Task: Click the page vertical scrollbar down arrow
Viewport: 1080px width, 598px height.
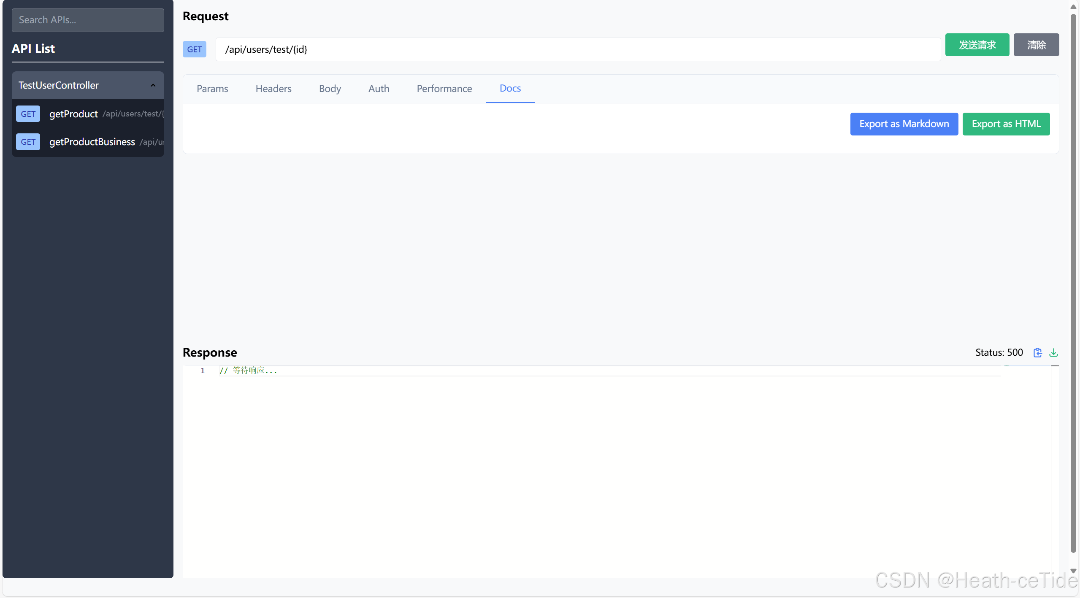Action: click(x=1073, y=571)
